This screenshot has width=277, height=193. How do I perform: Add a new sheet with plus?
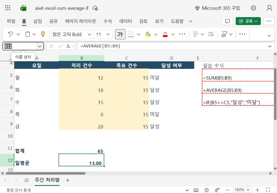click(x=67, y=180)
